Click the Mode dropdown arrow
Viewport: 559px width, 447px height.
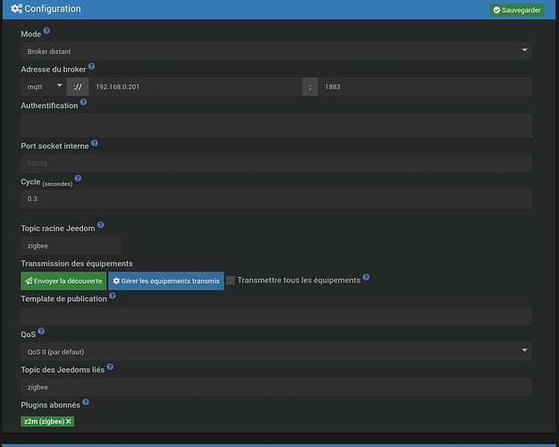(x=524, y=50)
